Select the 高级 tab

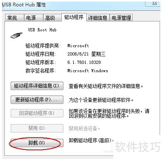tap(52, 18)
